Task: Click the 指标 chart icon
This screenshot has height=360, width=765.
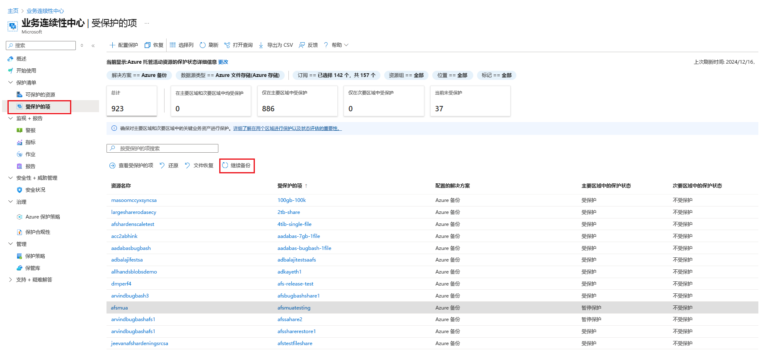Action: click(x=19, y=142)
